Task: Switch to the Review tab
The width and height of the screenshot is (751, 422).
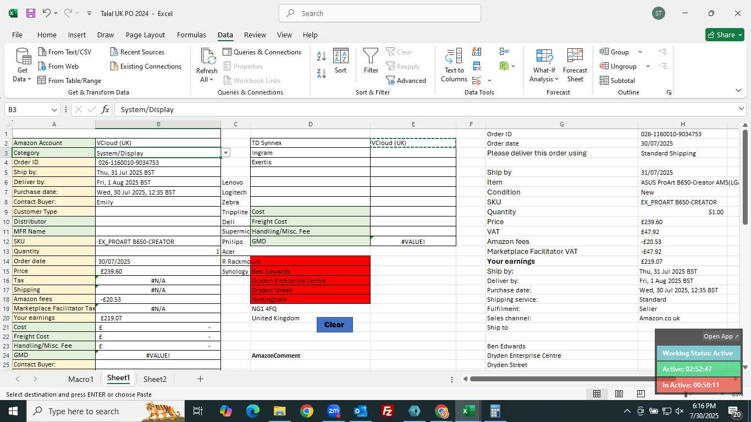Action: pos(255,35)
